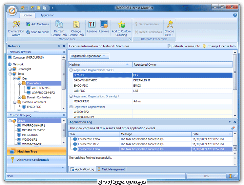Click Refresh License Info in view header
Screen dimensions: 244x185
click(x=184, y=46)
